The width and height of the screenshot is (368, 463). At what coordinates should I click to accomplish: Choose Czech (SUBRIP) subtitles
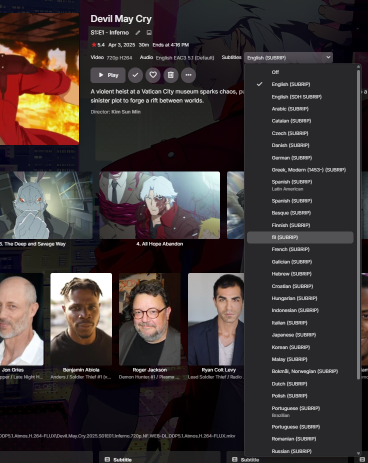coord(300,133)
